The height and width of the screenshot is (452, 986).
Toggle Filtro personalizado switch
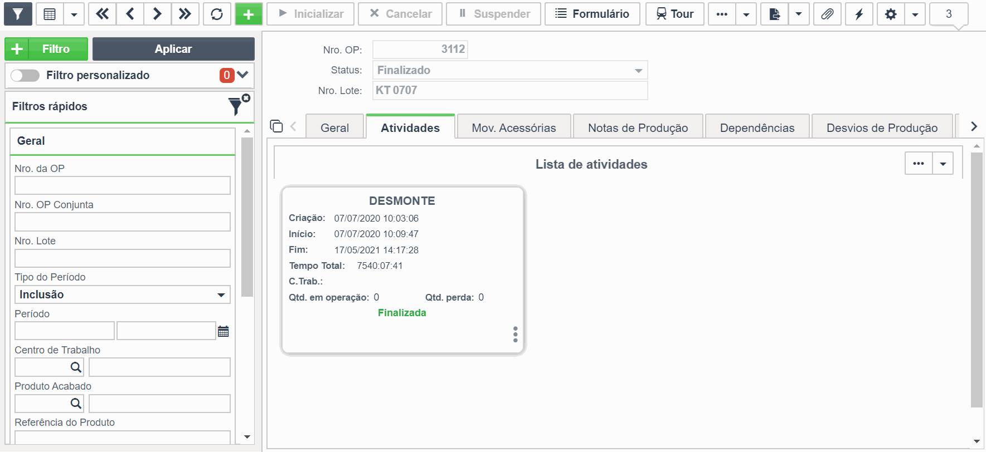25,75
